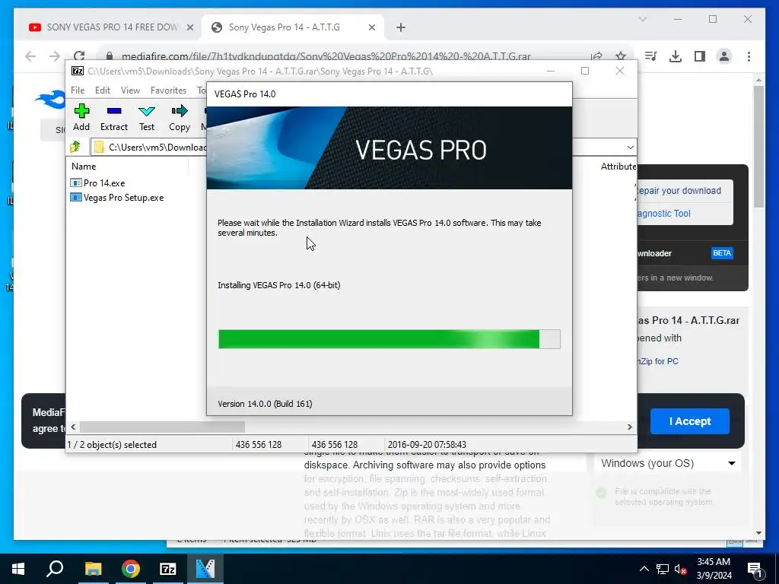The image size is (779, 584).
Task: Click the network icon in system tray
Action: 663,569
